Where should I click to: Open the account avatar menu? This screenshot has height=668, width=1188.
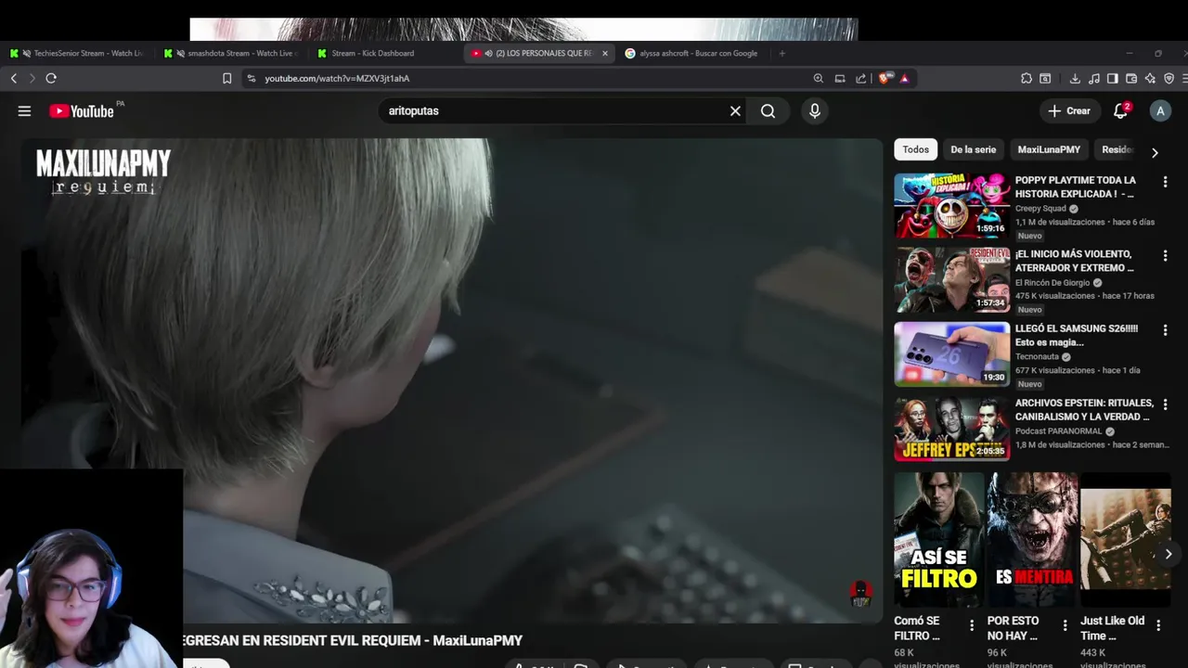tap(1160, 111)
